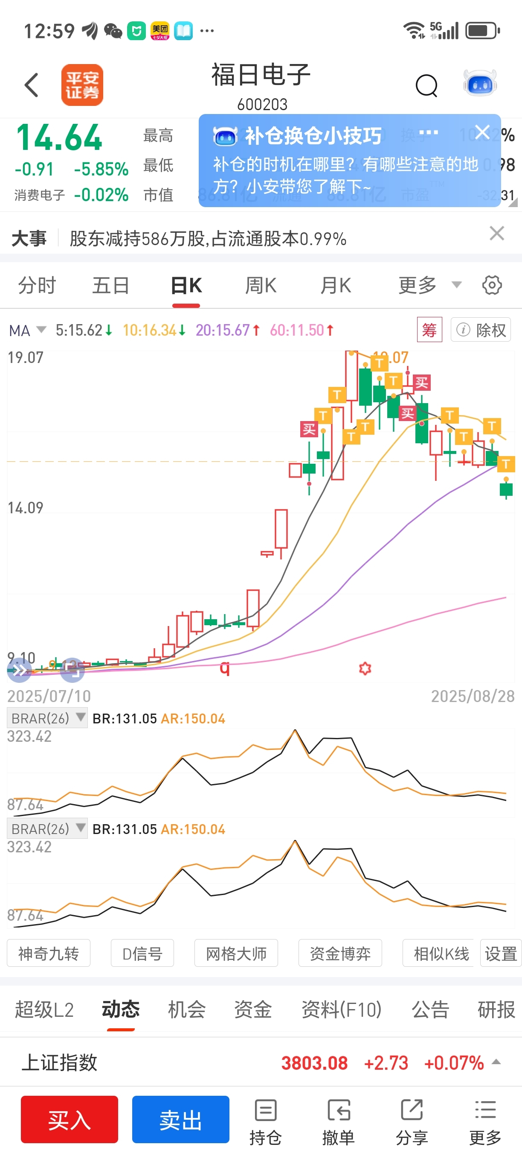This screenshot has height=1153, width=522.
Task: Expand the 更多 chart period dropdown
Action: (x=429, y=285)
